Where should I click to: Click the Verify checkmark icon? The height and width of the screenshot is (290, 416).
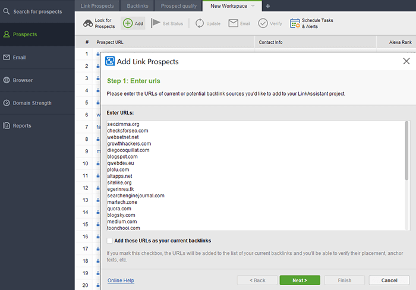(x=263, y=23)
